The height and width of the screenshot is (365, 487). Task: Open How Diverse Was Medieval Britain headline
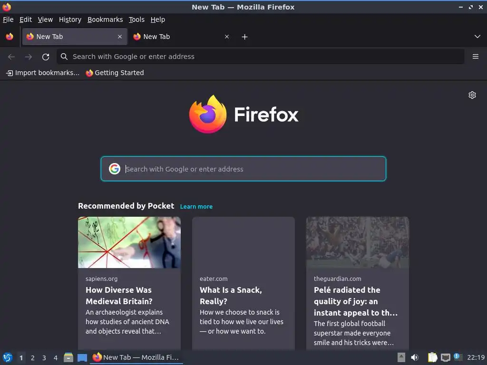pyautogui.click(x=119, y=296)
